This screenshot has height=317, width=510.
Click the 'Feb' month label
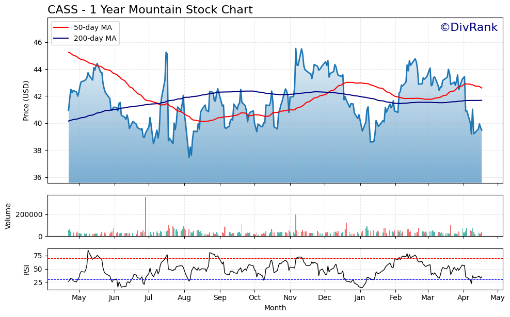click(x=395, y=297)
